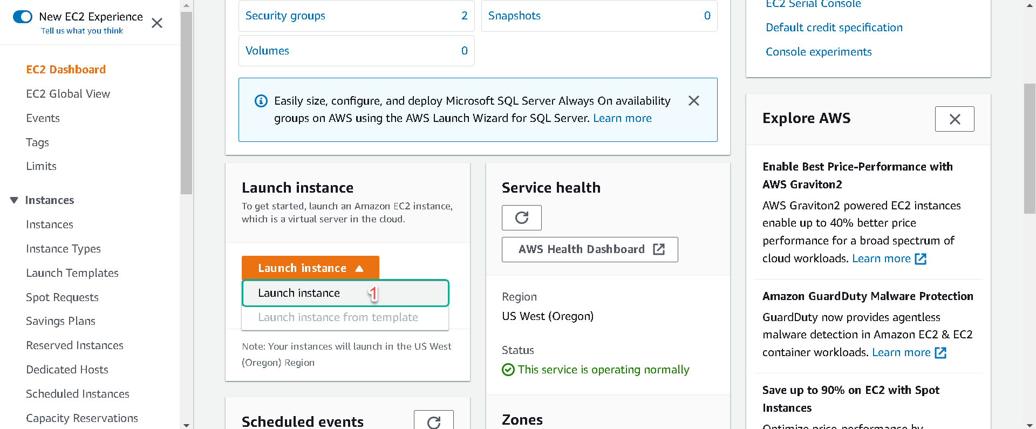Click Amazon GuardDuty Malware Protection heading
Viewport: 1036px width, 429px height.
(868, 296)
